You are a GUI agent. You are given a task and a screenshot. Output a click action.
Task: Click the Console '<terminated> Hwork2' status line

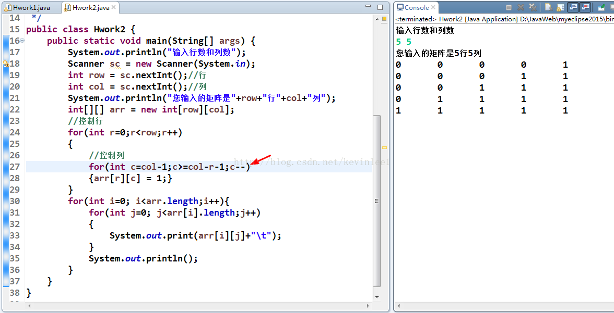coord(504,19)
